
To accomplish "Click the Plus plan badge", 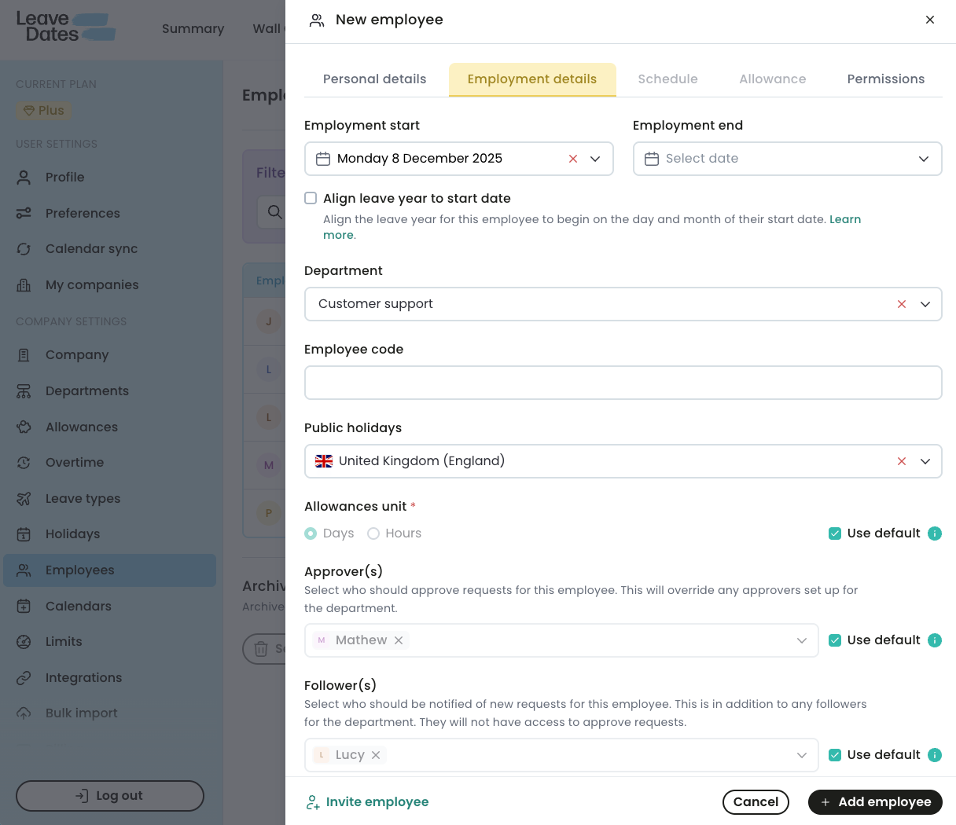I will (x=44, y=111).
